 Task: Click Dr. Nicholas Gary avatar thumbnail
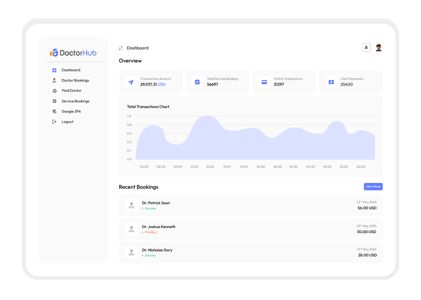(x=131, y=252)
